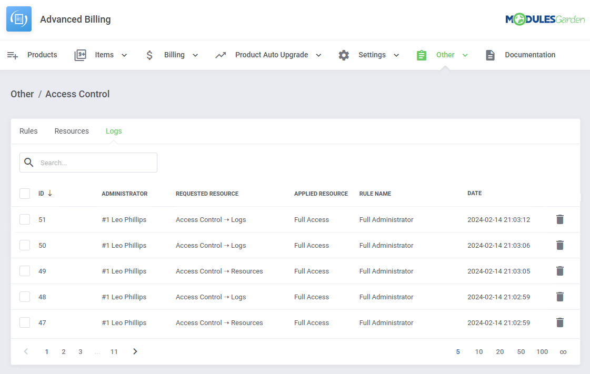Expand the Settings menu chevron
590x374 pixels.
[396, 55]
